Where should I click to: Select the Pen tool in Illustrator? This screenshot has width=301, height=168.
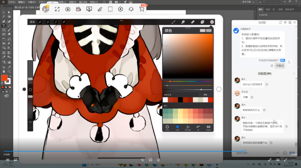point(4,21)
